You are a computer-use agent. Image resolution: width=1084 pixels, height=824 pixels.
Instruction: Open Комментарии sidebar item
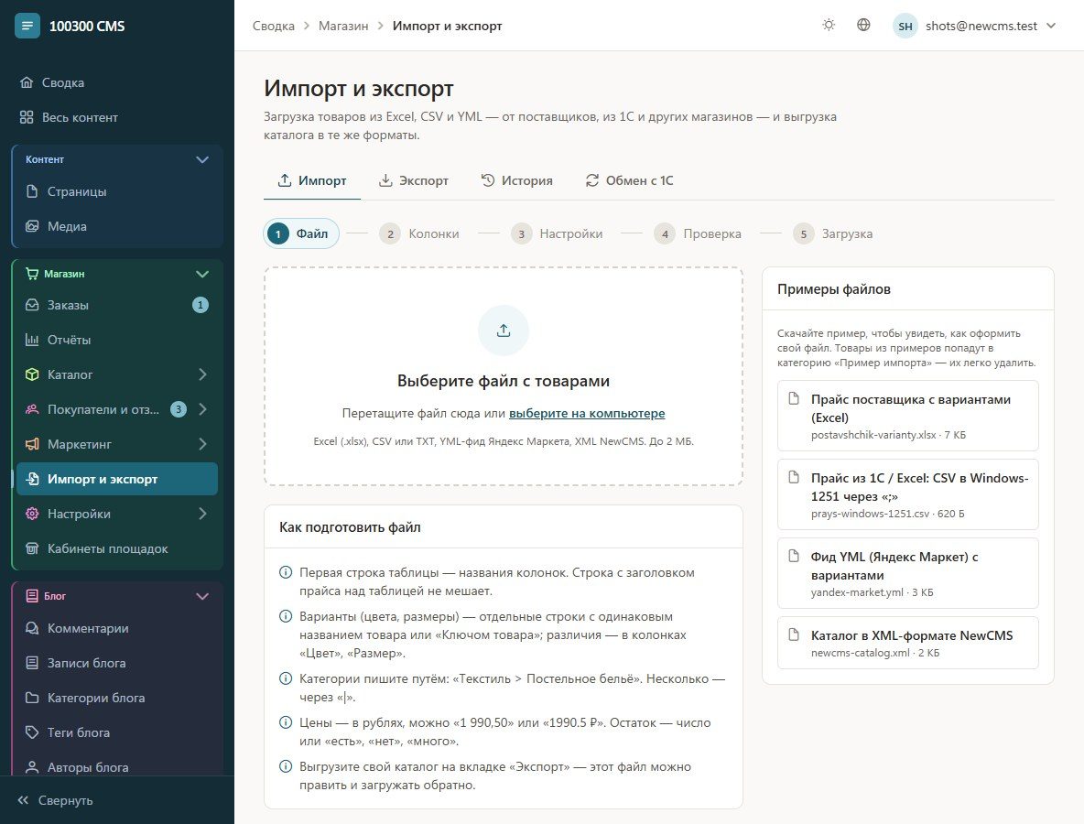click(117, 628)
